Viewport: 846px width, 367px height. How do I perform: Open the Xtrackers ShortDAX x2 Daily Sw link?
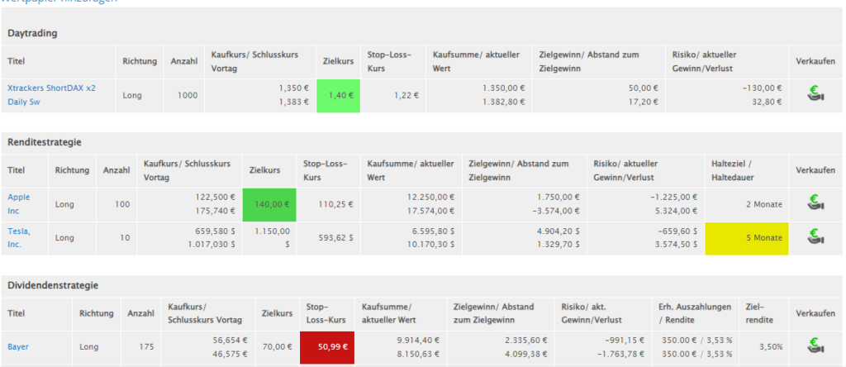point(51,94)
